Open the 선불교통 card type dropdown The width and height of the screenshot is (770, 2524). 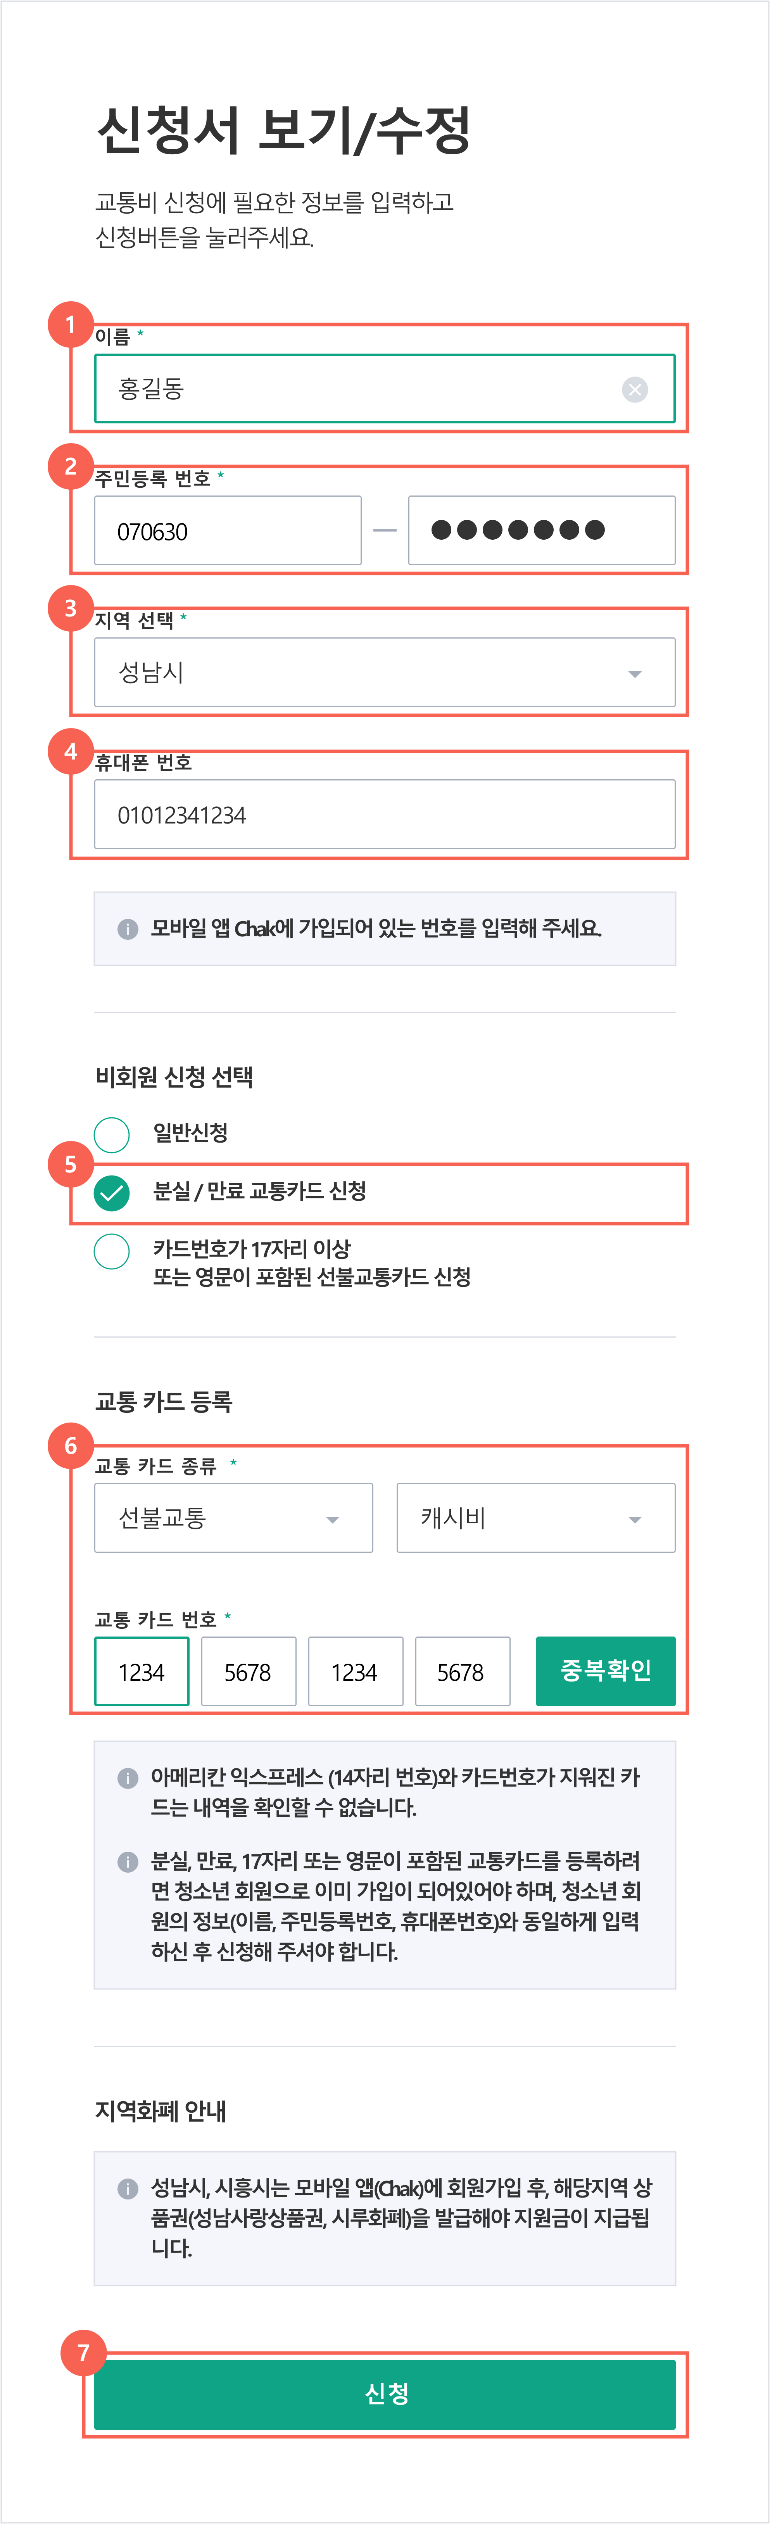(233, 1518)
